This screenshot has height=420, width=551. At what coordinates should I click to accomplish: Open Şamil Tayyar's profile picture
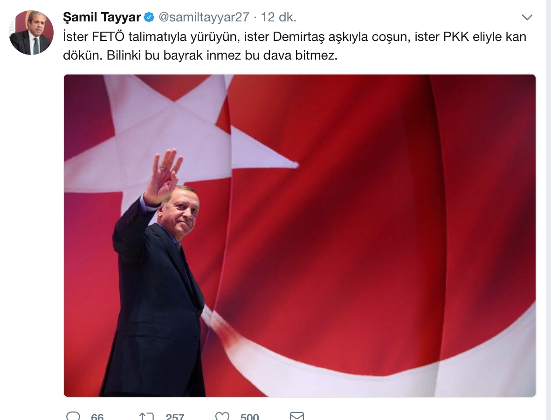click(x=31, y=32)
